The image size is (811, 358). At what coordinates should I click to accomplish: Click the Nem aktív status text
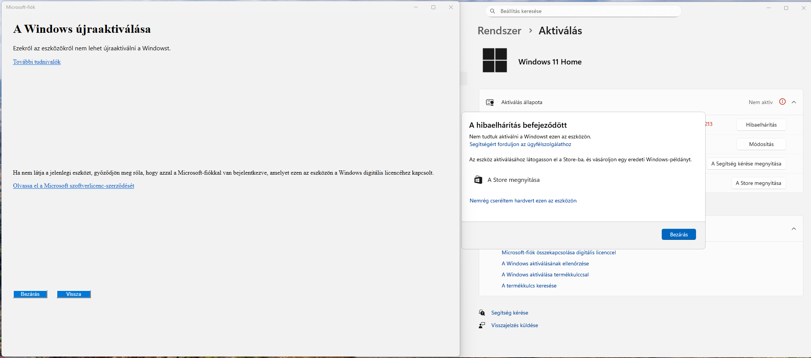[x=761, y=103]
